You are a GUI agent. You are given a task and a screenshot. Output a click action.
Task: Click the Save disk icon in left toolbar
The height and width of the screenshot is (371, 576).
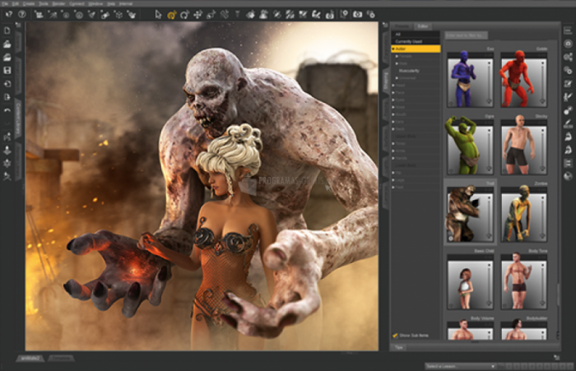(x=7, y=71)
